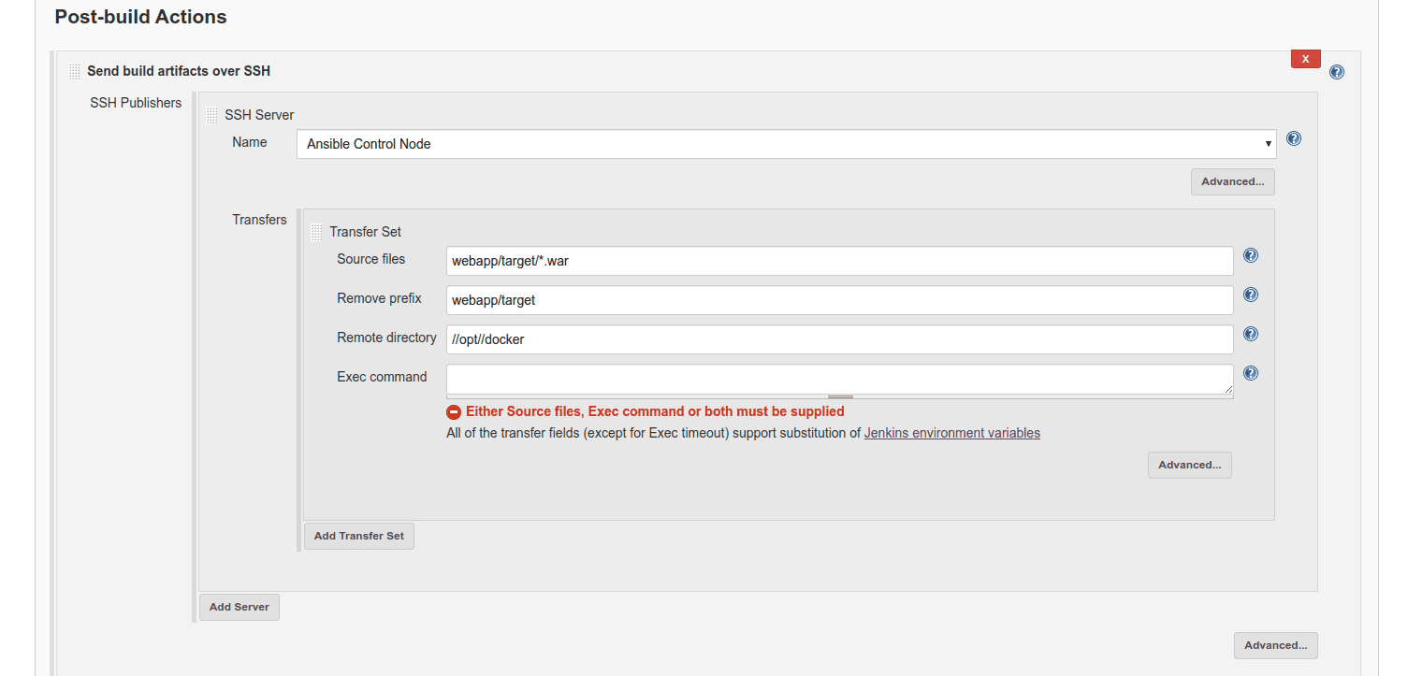
Task: Click the red error icon beside validation message
Action: coord(454,412)
